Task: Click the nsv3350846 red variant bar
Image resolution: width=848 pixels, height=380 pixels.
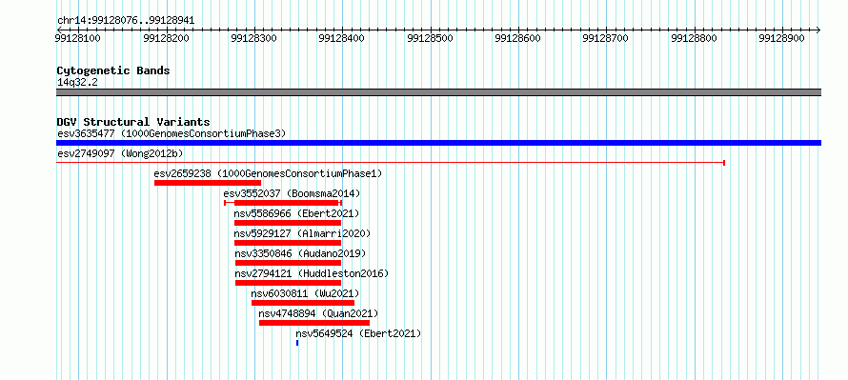Action: pyautogui.click(x=289, y=263)
